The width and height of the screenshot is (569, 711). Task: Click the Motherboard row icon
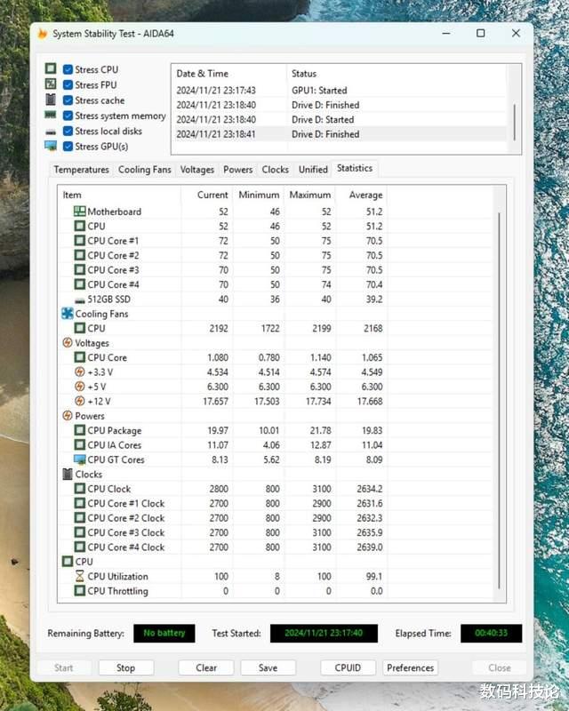[80, 212]
